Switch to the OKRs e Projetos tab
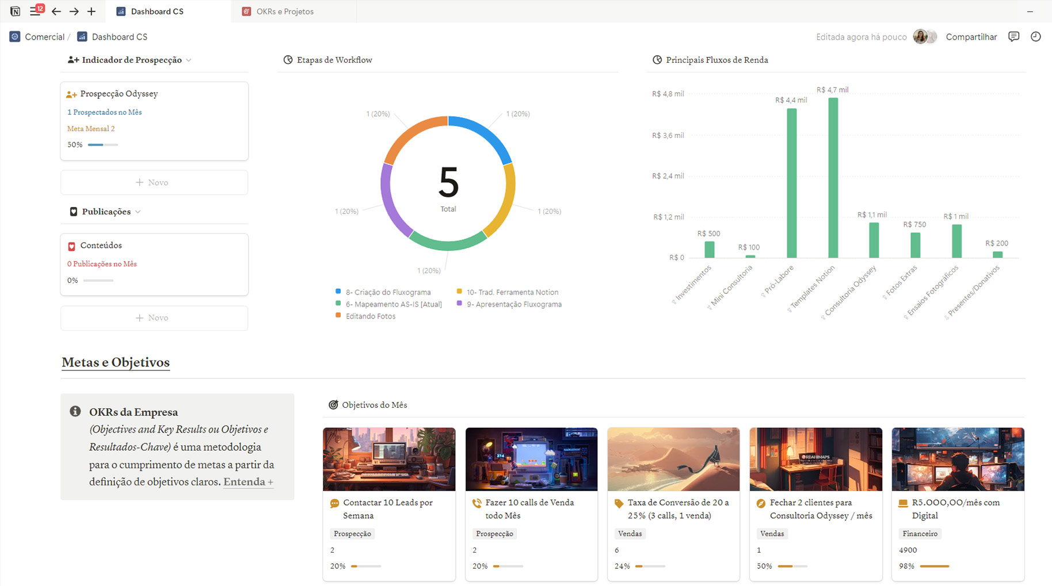1052x586 pixels. (x=285, y=12)
